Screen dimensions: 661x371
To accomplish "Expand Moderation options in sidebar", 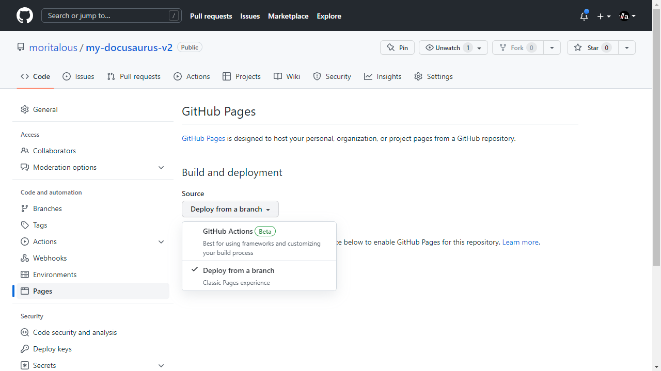I will tap(93, 167).
